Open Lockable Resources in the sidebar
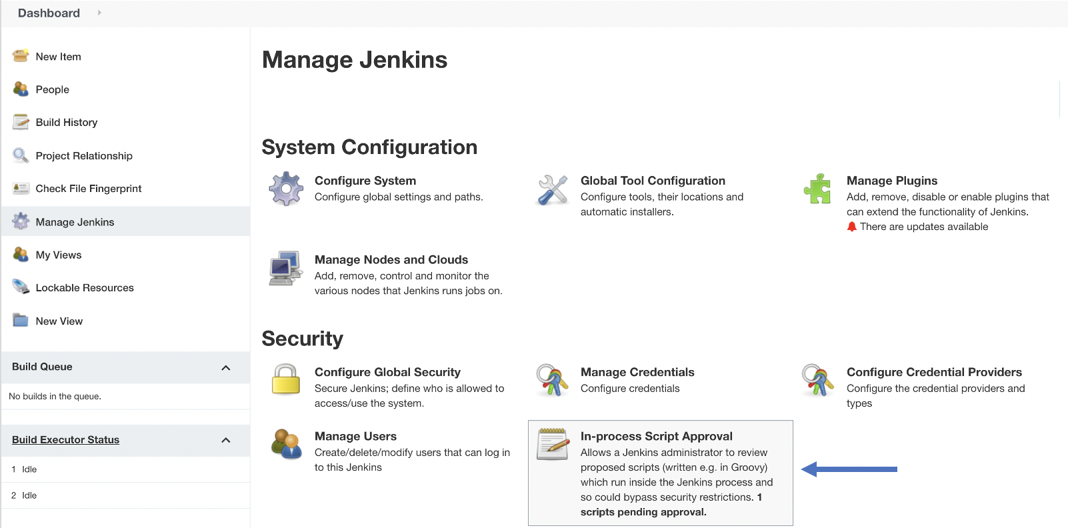Image resolution: width=1068 pixels, height=528 pixels. click(x=85, y=287)
